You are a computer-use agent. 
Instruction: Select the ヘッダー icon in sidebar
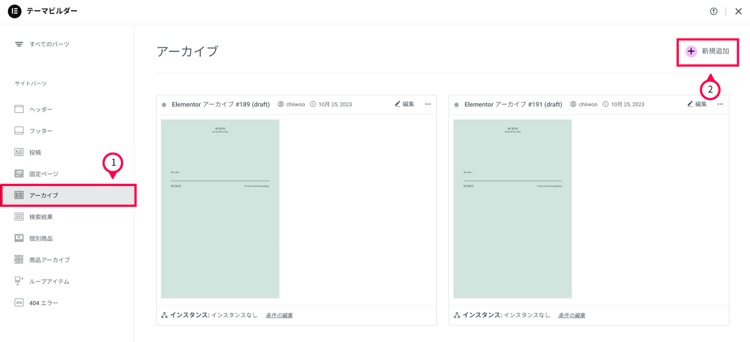click(x=19, y=109)
